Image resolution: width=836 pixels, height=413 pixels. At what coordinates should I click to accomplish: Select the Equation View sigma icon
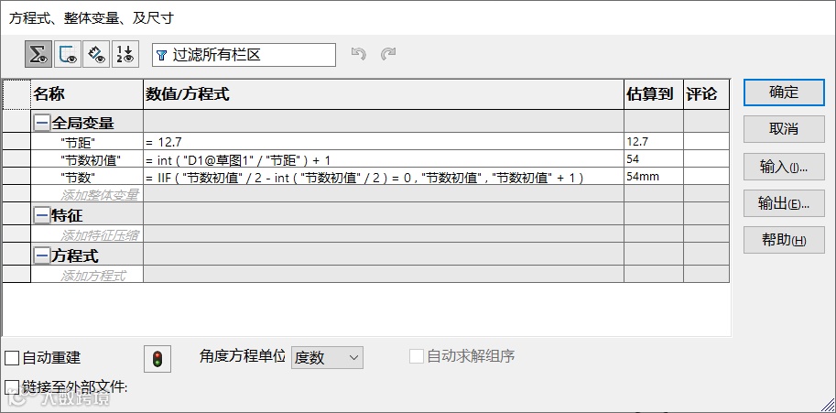pyautogui.click(x=38, y=54)
